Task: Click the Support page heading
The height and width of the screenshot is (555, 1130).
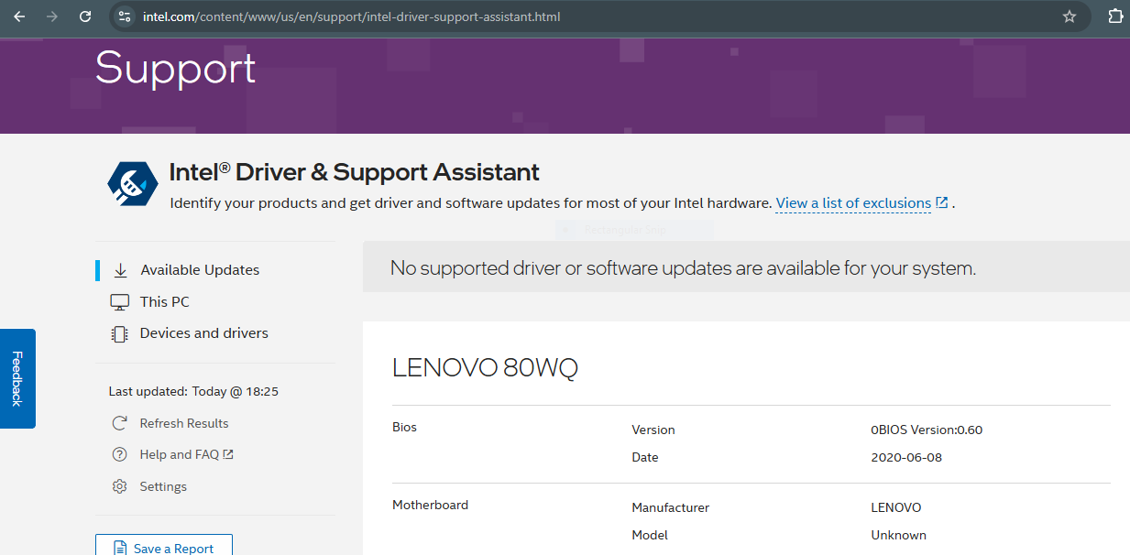Action: [176, 68]
